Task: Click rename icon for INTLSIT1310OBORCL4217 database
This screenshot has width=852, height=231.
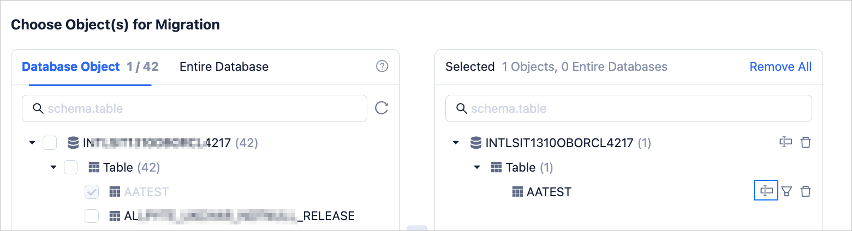Action: [x=785, y=143]
